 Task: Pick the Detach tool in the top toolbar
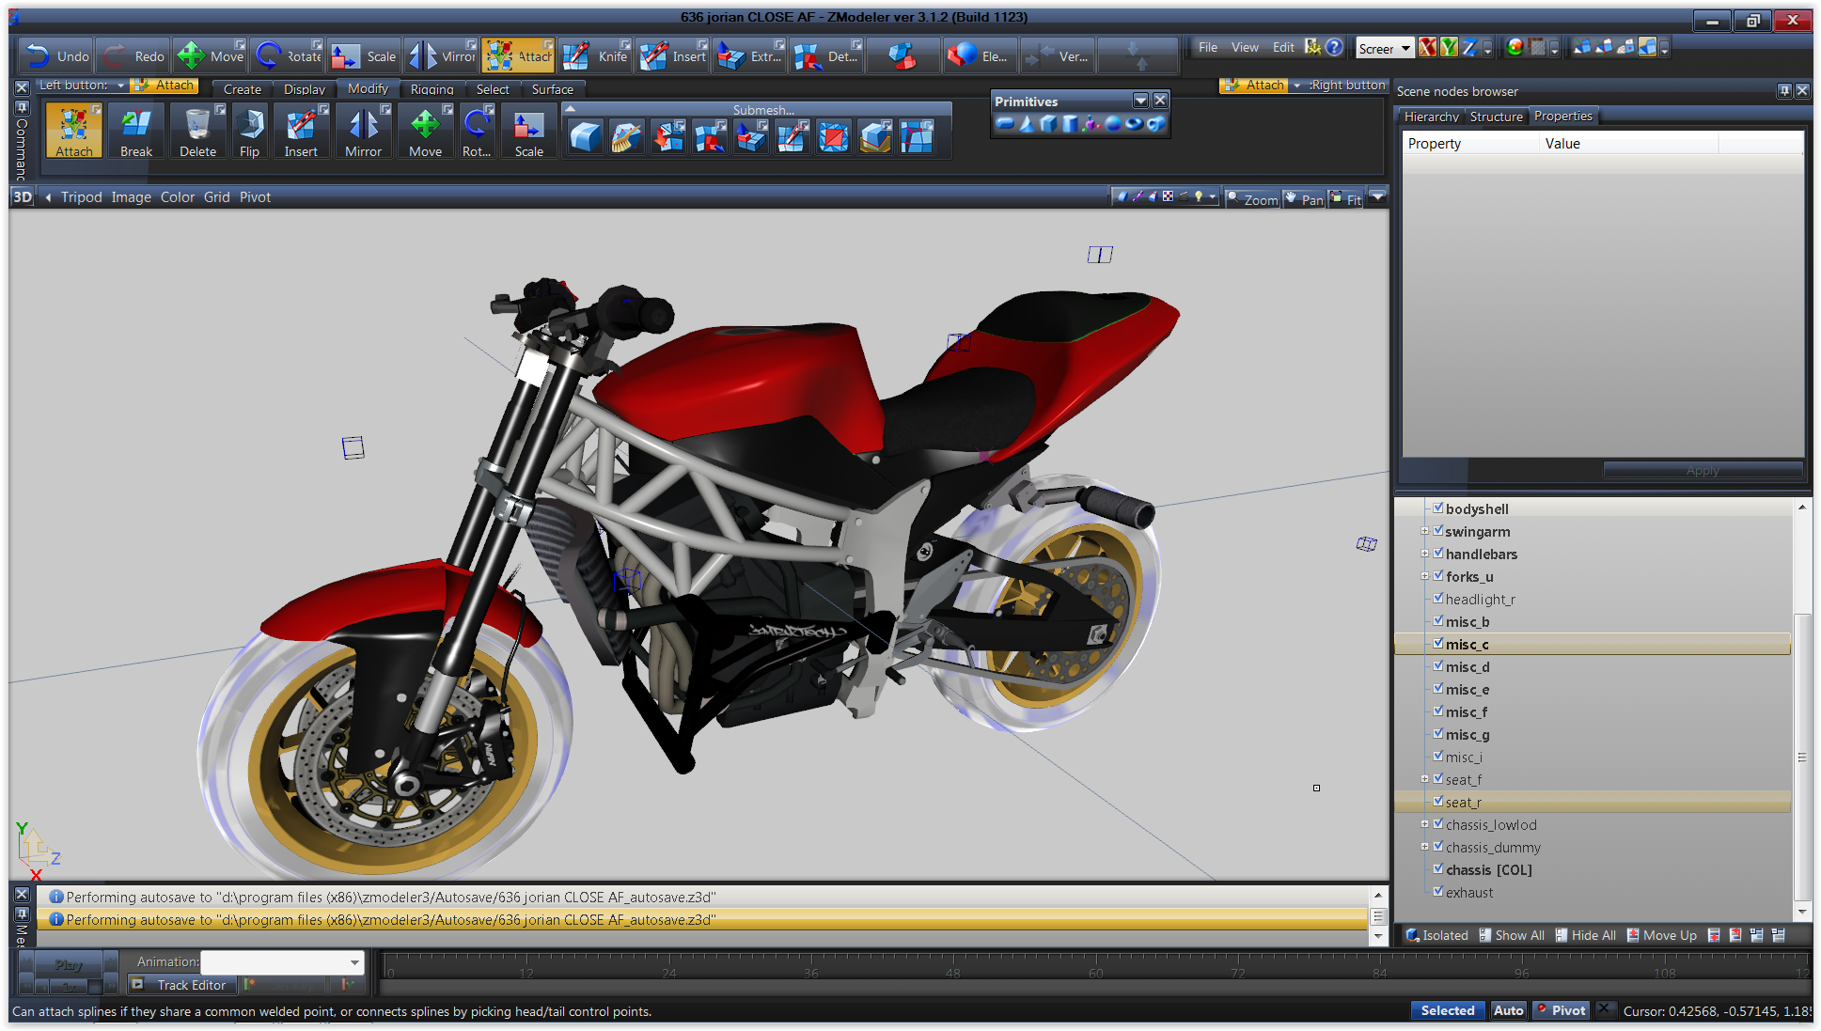[x=826, y=56]
